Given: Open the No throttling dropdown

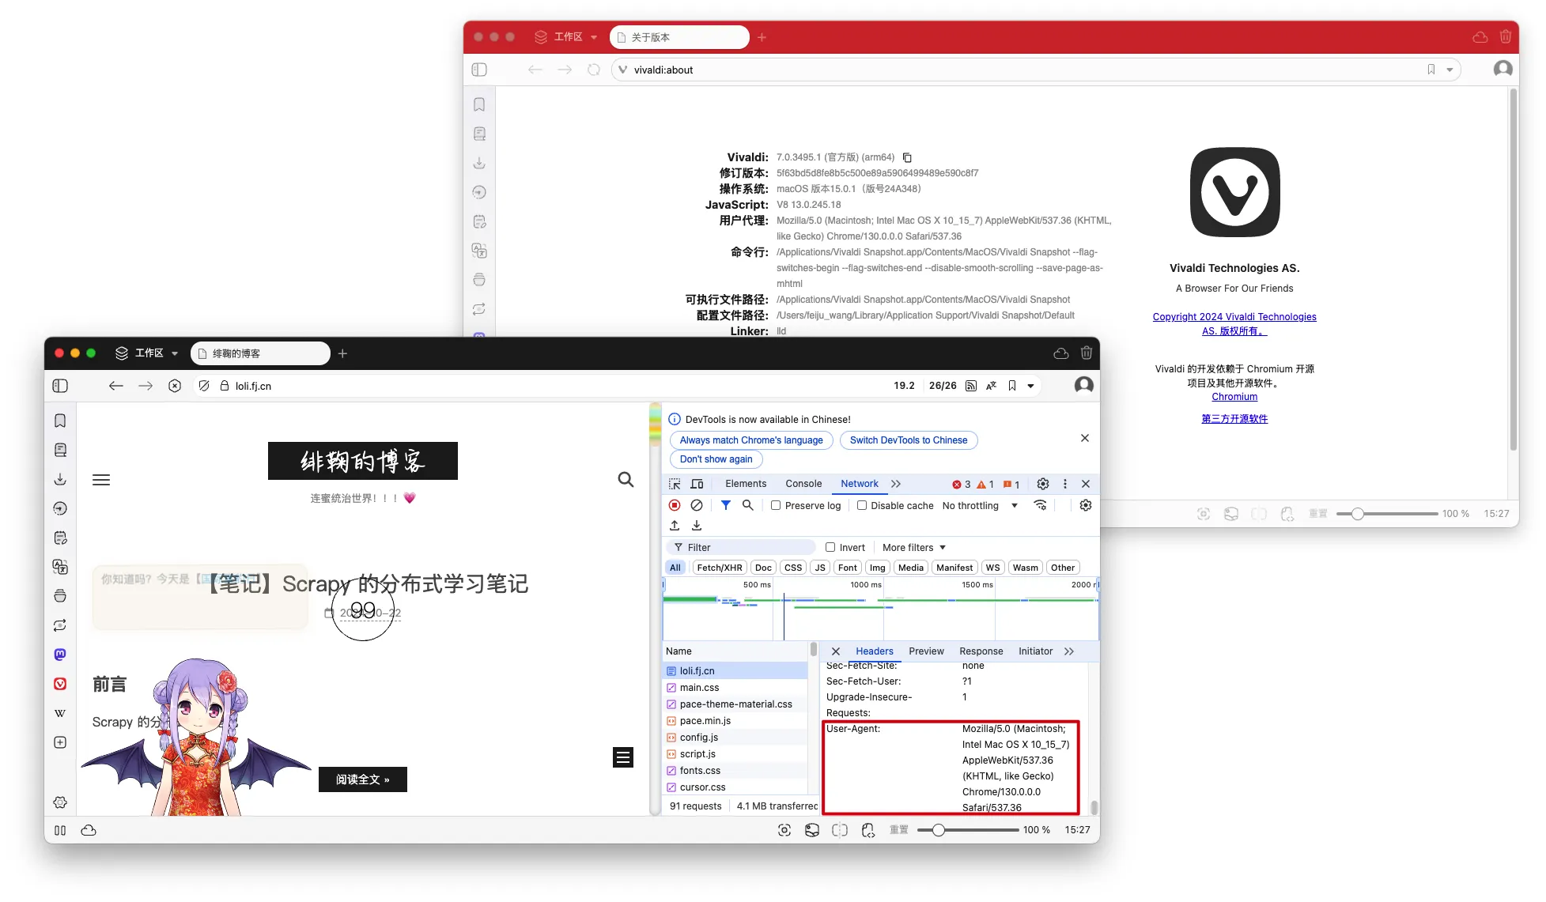Looking at the screenshot, I should [x=980, y=506].
